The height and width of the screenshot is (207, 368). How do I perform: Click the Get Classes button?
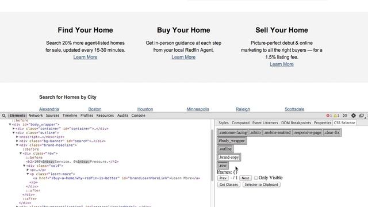coord(229,185)
